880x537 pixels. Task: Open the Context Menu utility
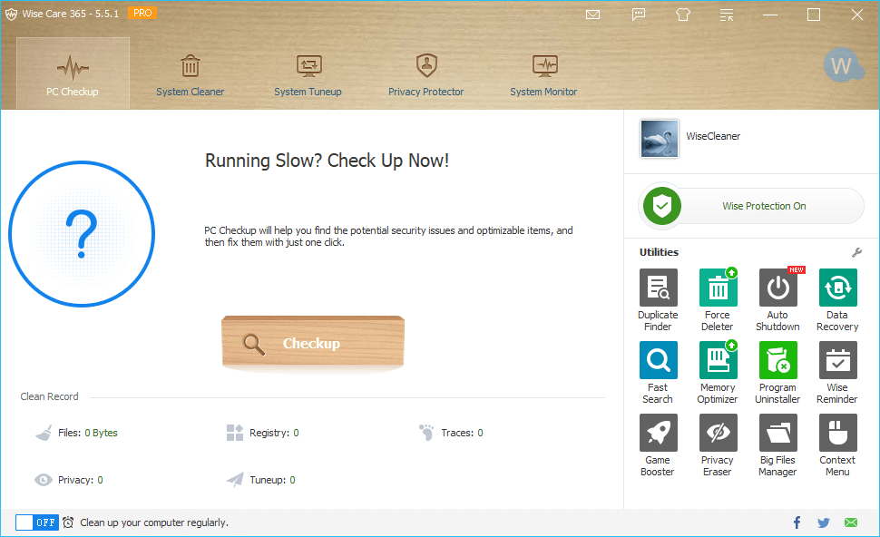click(x=838, y=445)
